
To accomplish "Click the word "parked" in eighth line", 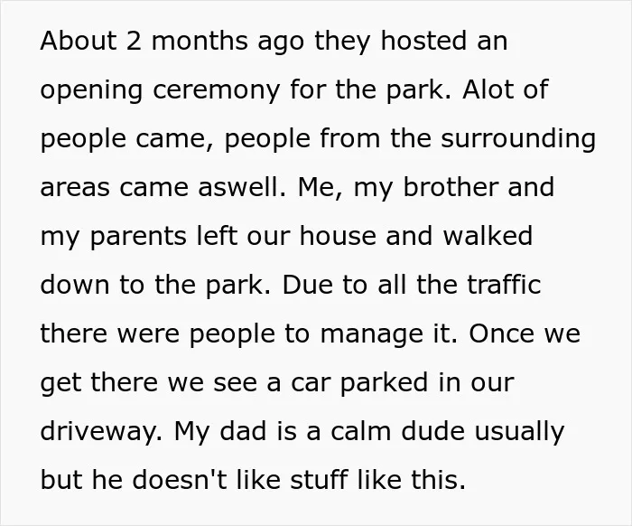I will pyautogui.click(x=384, y=383).
